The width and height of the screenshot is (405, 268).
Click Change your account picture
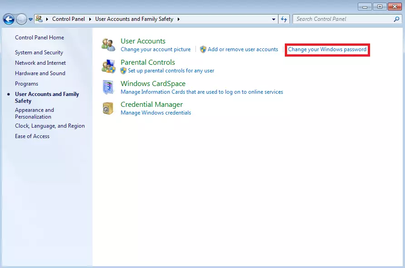156,49
